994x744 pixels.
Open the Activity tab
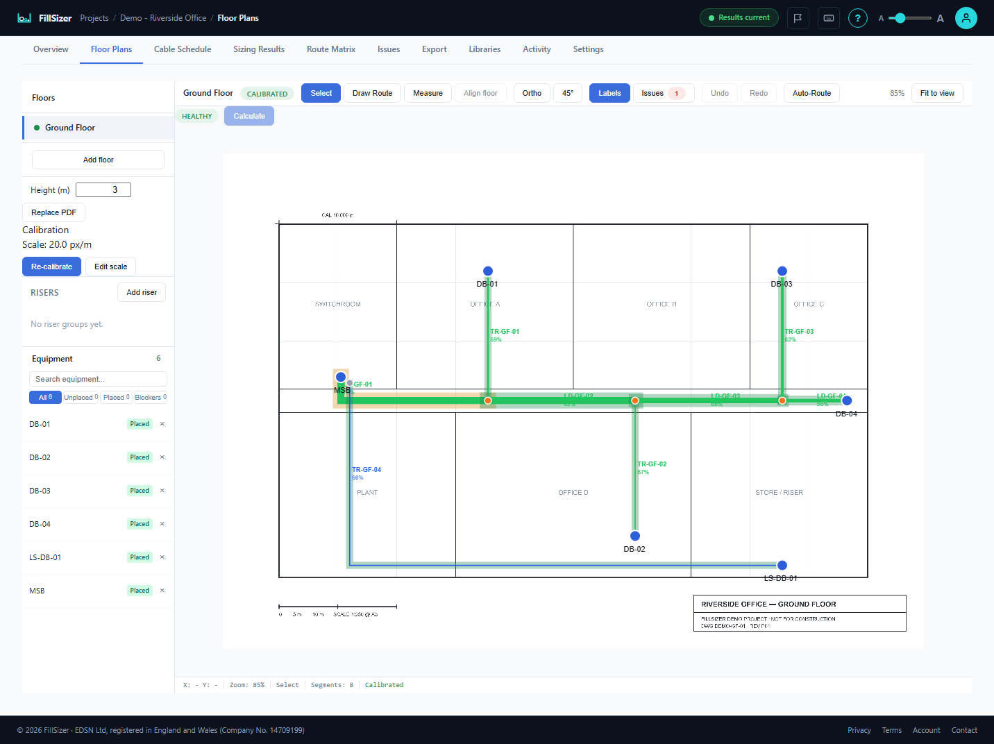point(537,49)
